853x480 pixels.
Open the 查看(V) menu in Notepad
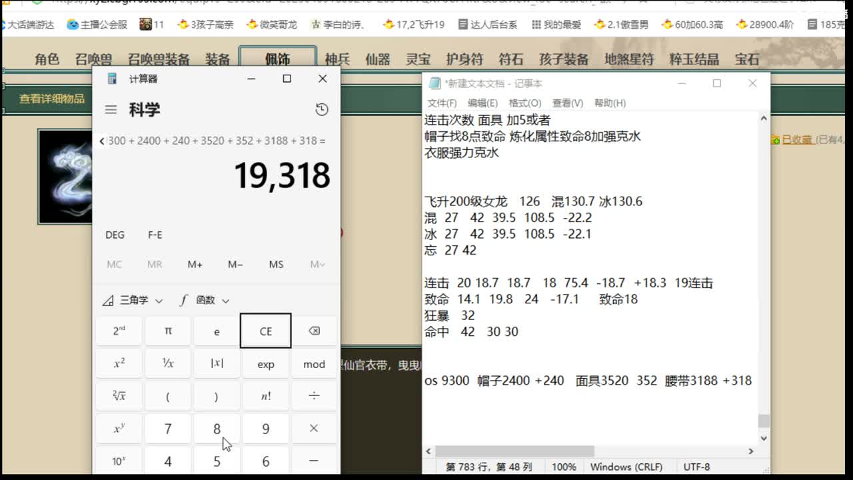tap(567, 103)
